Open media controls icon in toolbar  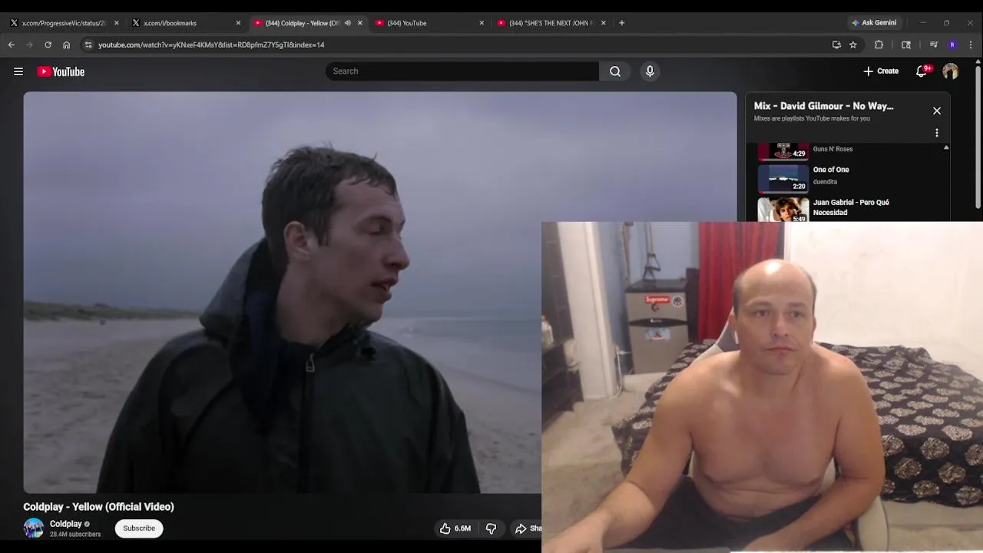click(934, 45)
